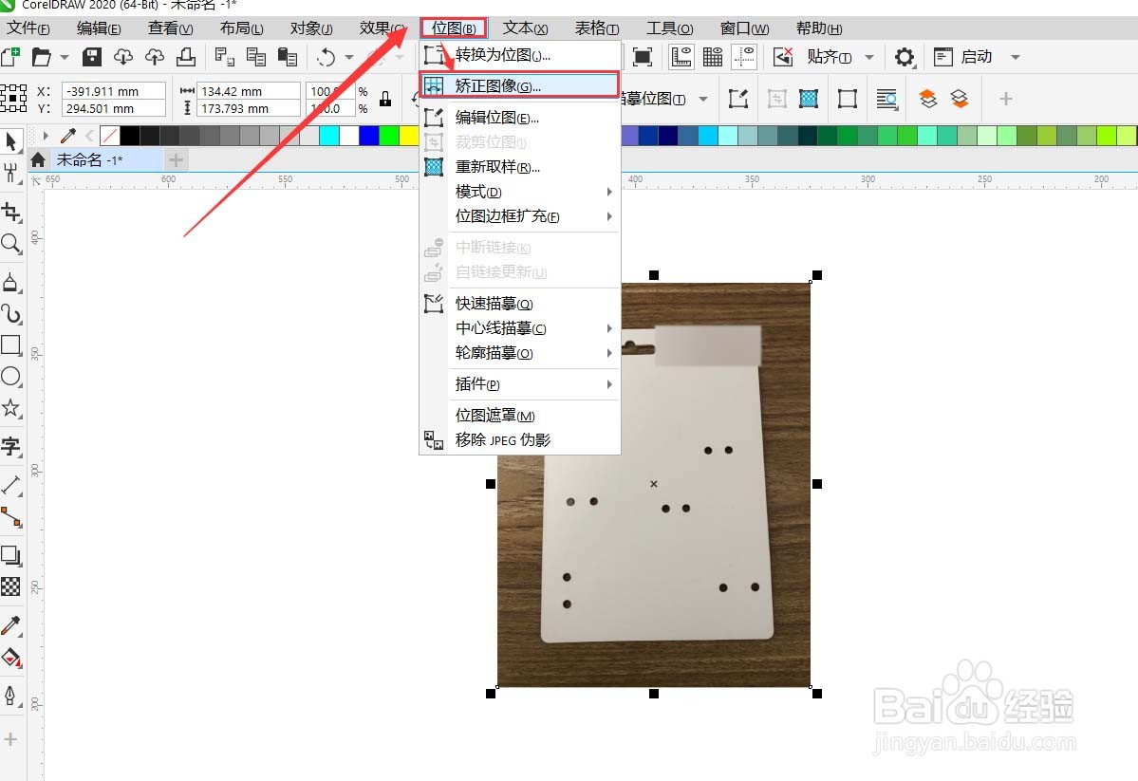Select the dimension line tool
Screen dimensions: 1138x781
(x=10, y=484)
